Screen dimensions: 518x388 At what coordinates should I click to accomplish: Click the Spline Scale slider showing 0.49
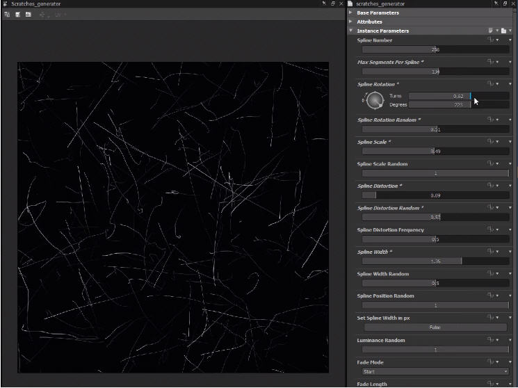[435, 151]
